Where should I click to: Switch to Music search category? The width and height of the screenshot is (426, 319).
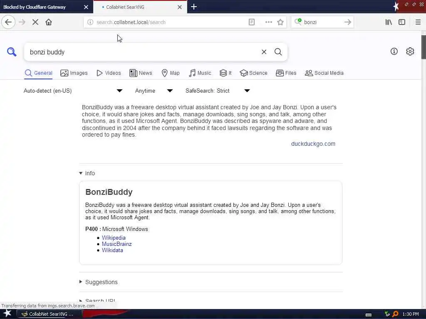tap(200, 73)
